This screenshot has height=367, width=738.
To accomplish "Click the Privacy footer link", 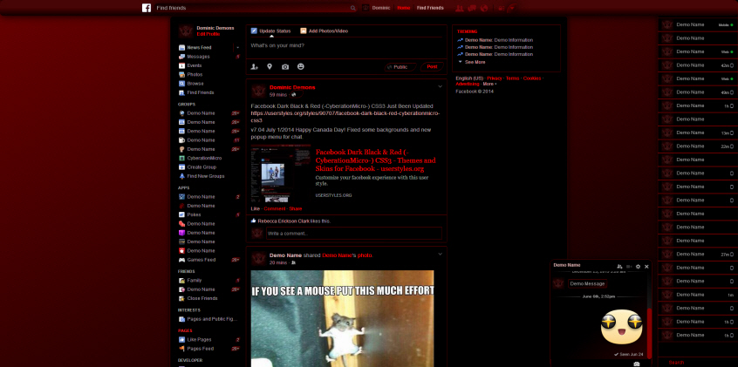I will 495,78.
